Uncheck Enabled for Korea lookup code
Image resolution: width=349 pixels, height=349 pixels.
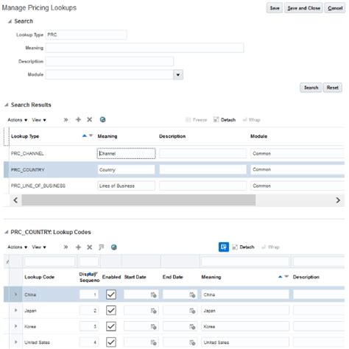pos(111,326)
